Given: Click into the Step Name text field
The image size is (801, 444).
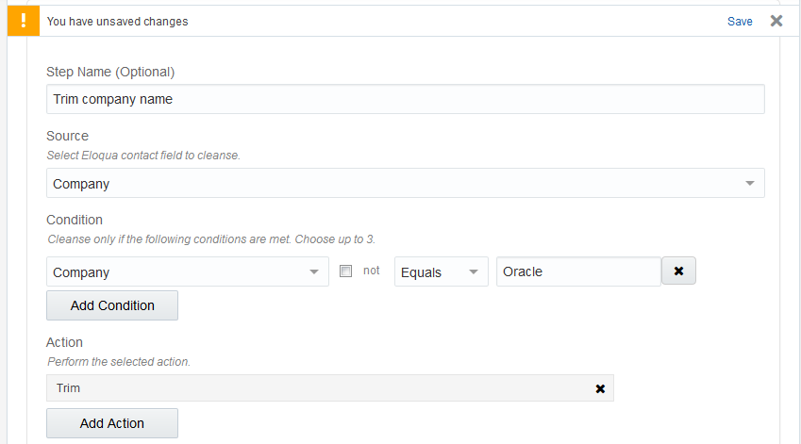Looking at the screenshot, I should (405, 99).
